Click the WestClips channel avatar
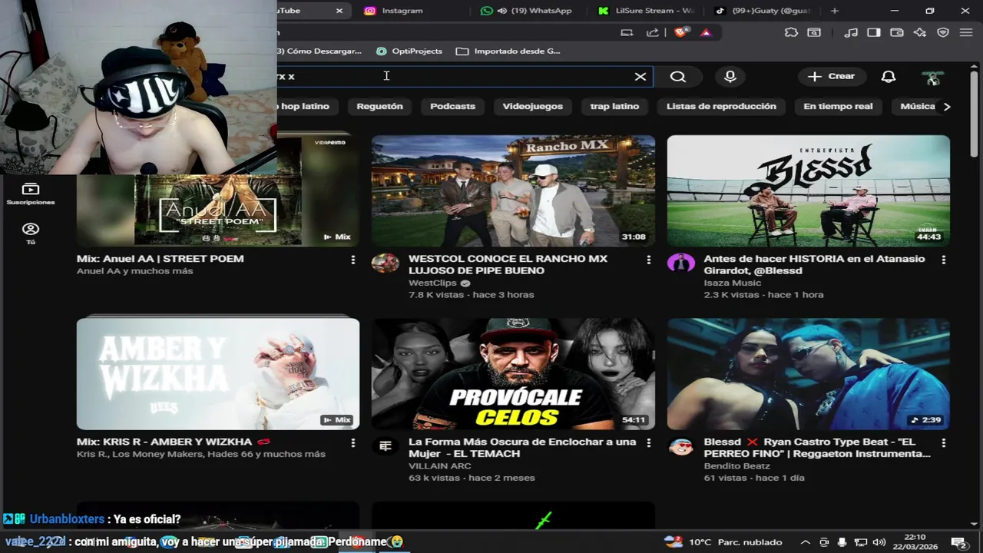Image resolution: width=983 pixels, height=553 pixels. [385, 263]
